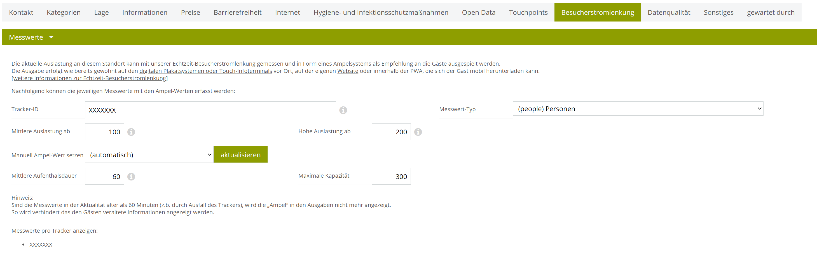Image resolution: width=817 pixels, height=255 pixels.
Task: Click the 'Messwerte pro Tracker anzeigen:' text
Action: pos(55,231)
